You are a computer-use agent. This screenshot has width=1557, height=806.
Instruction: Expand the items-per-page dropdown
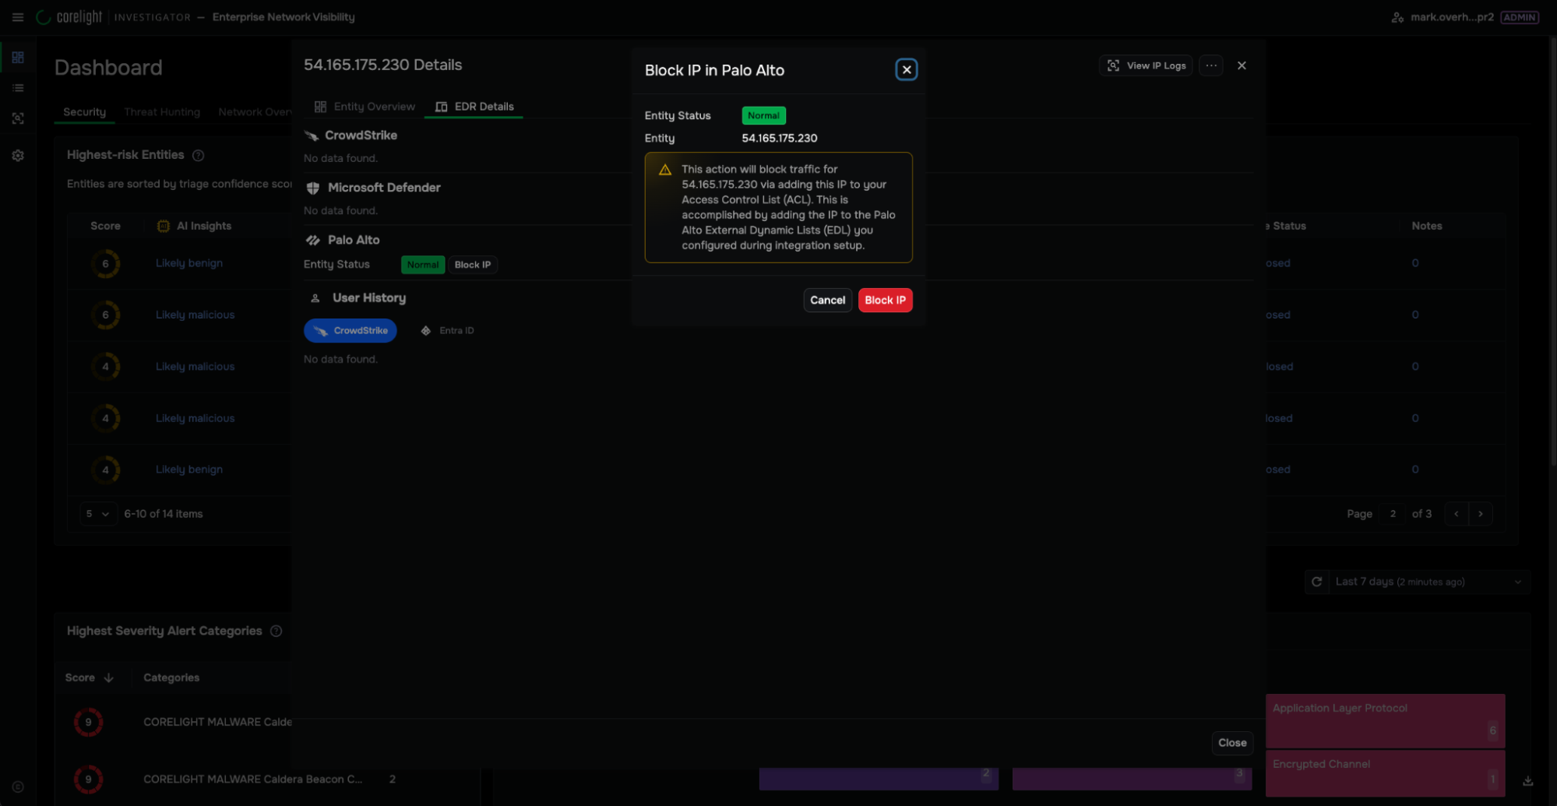(98, 514)
